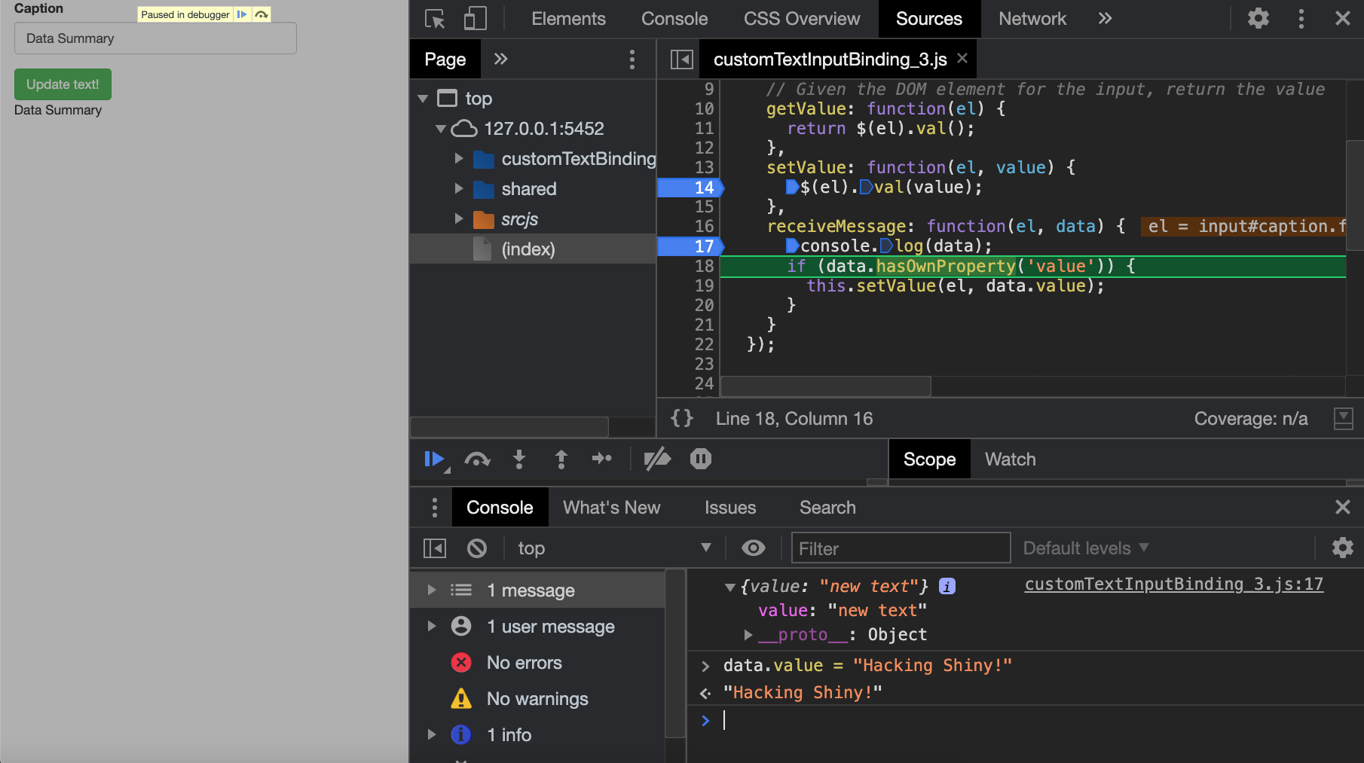The width and height of the screenshot is (1364, 763).
Task: Open the navigator pane three-dot menu
Action: tap(632, 60)
